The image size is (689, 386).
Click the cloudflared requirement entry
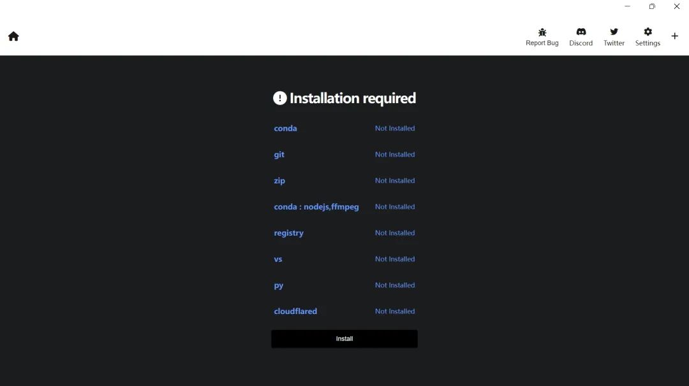pos(295,311)
